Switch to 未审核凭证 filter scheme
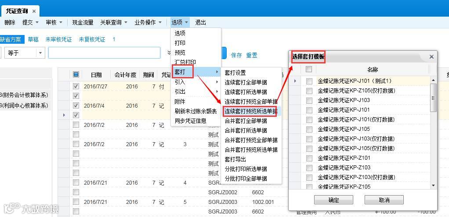This screenshot has height=217, width=449. [x=59, y=40]
